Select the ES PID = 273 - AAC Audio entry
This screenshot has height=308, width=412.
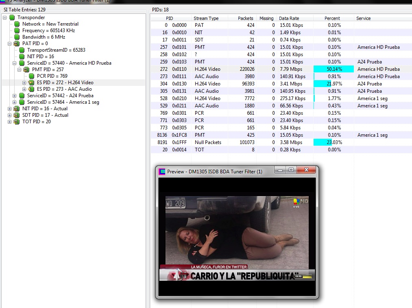[x=64, y=89]
